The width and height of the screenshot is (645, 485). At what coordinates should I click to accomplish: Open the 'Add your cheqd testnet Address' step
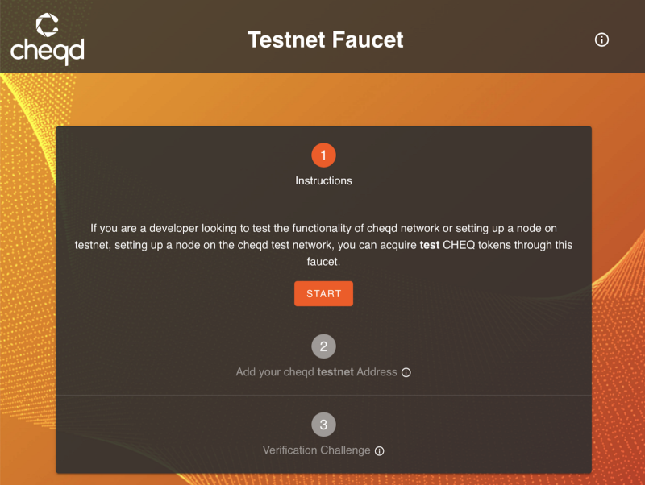[316, 372]
